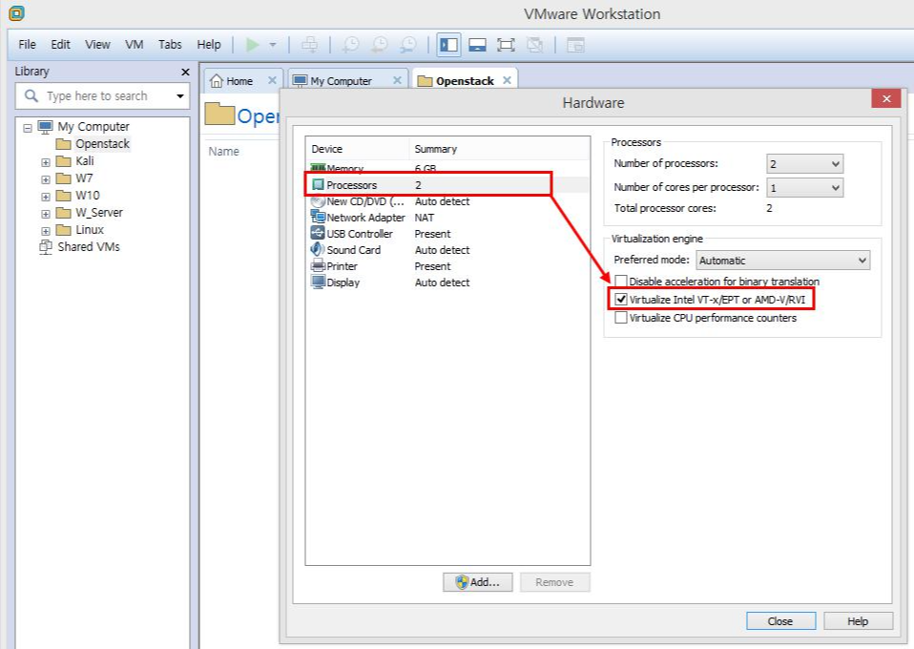Click the Unity mode toolbar icon
914x649 pixels.
pyautogui.click(x=534, y=45)
